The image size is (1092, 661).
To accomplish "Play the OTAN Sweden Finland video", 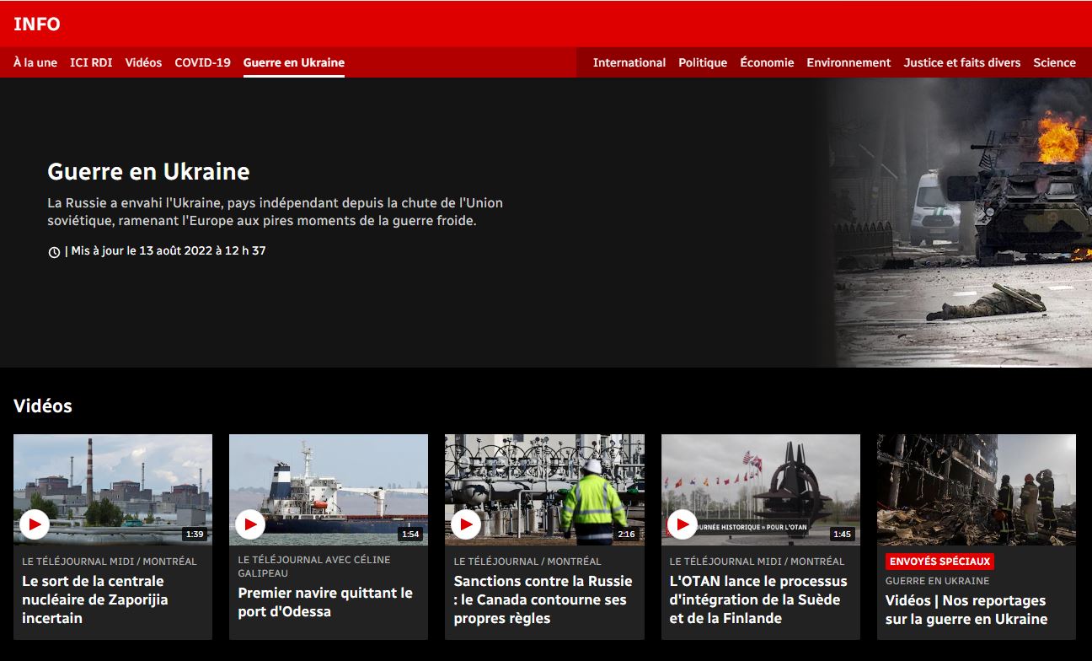I will pos(682,524).
